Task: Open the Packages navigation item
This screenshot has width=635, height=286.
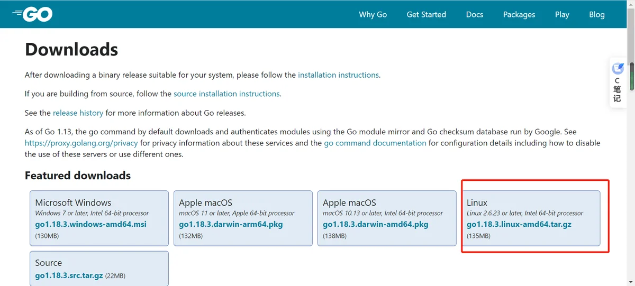Action: coord(519,14)
